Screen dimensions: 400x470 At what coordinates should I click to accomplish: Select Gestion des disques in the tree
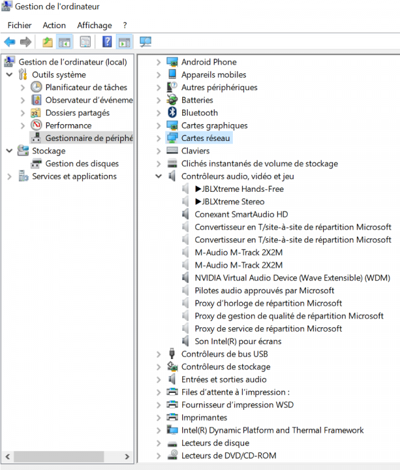(x=82, y=164)
